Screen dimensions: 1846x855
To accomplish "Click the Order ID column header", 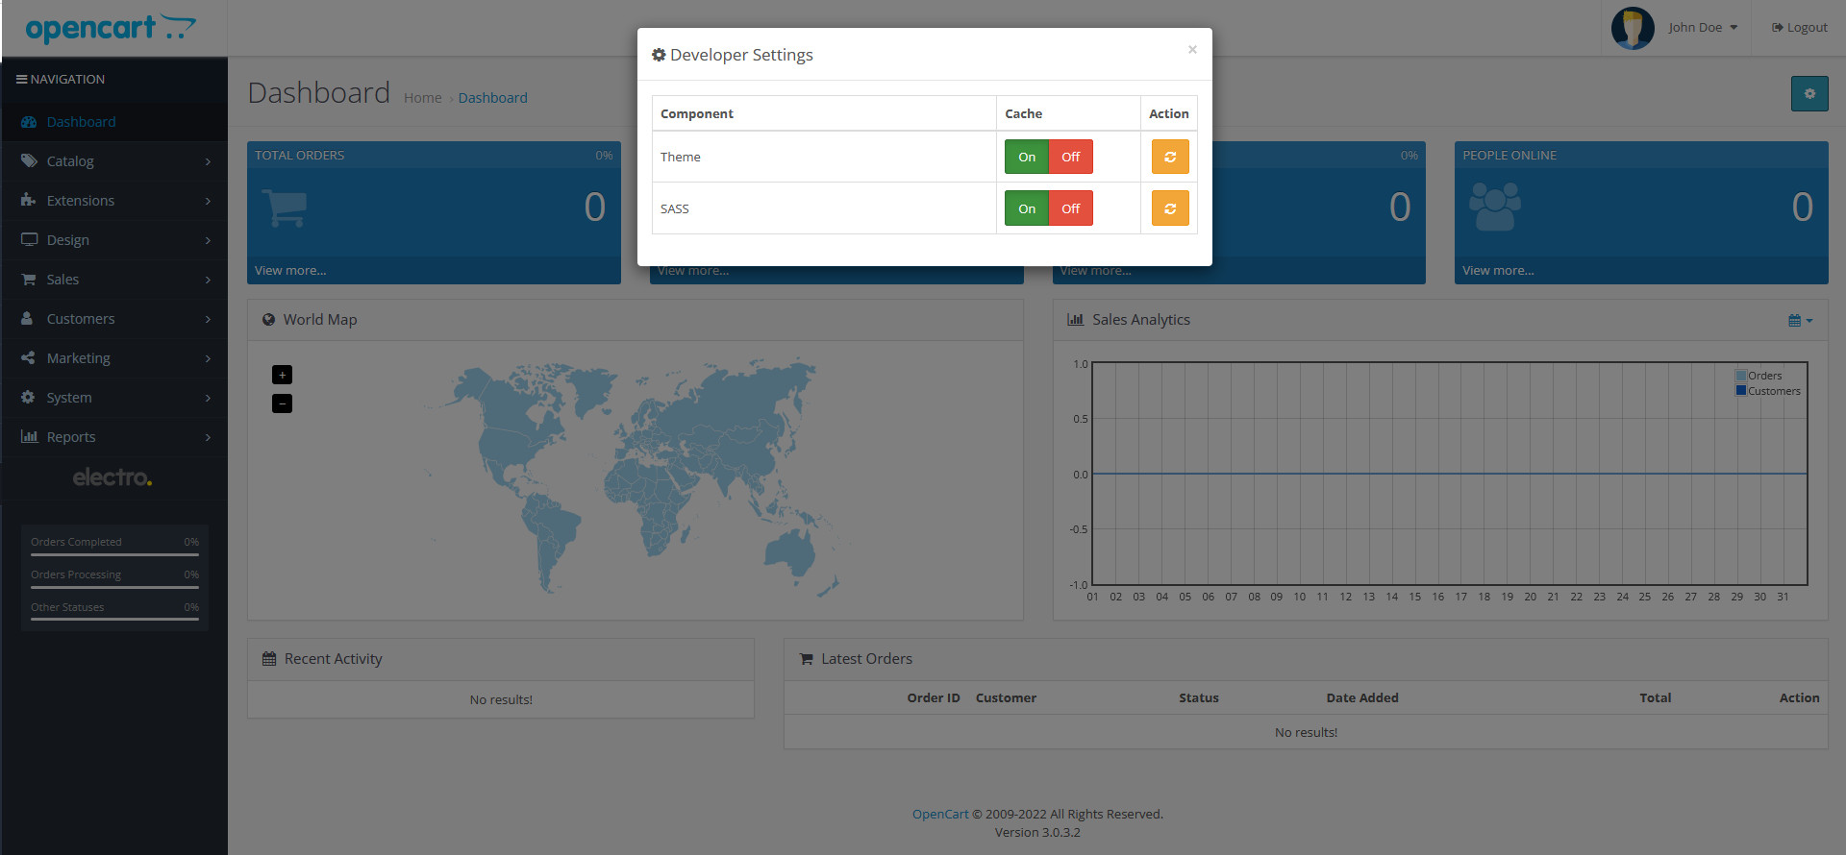I will (933, 698).
